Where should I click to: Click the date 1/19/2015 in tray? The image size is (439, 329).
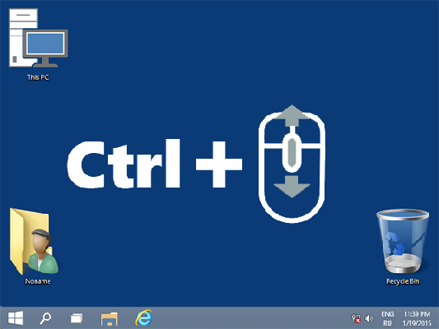tap(417, 323)
